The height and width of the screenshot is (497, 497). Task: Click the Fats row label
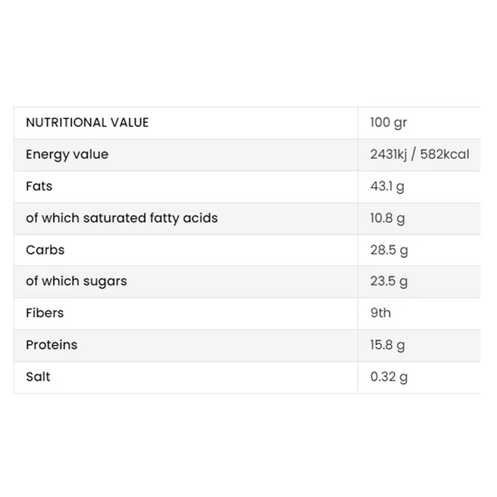pyautogui.click(x=39, y=186)
